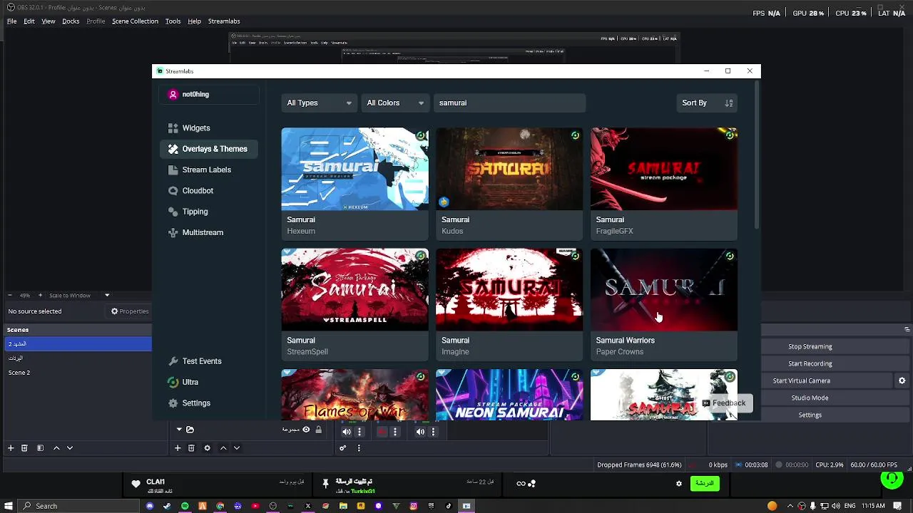Open the Streamlabs menu in OBS
Screen dimensions: 913x513
click(224, 21)
